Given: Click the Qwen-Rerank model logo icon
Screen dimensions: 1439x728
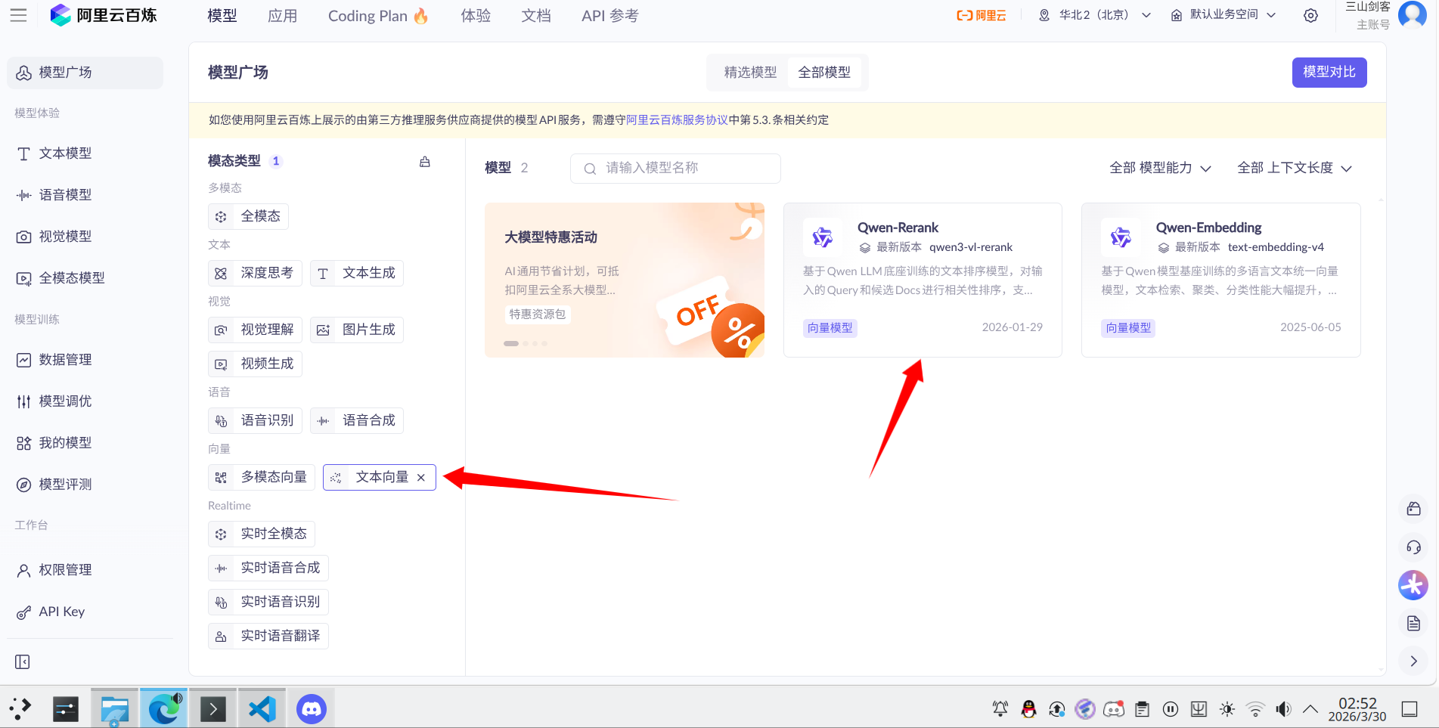Looking at the screenshot, I should click(822, 237).
